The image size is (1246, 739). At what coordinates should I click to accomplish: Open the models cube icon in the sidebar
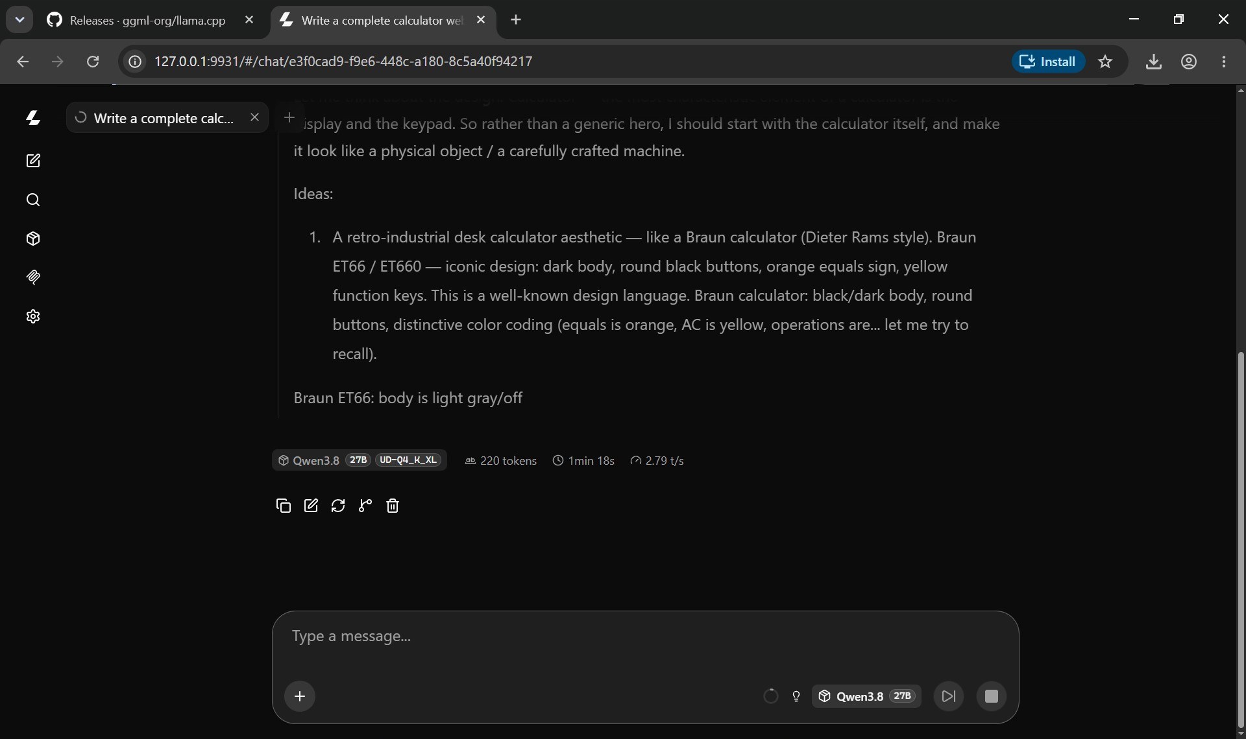(x=33, y=239)
